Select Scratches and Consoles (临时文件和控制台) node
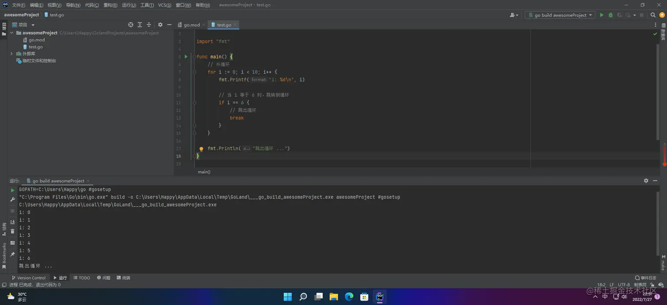 coord(36,61)
